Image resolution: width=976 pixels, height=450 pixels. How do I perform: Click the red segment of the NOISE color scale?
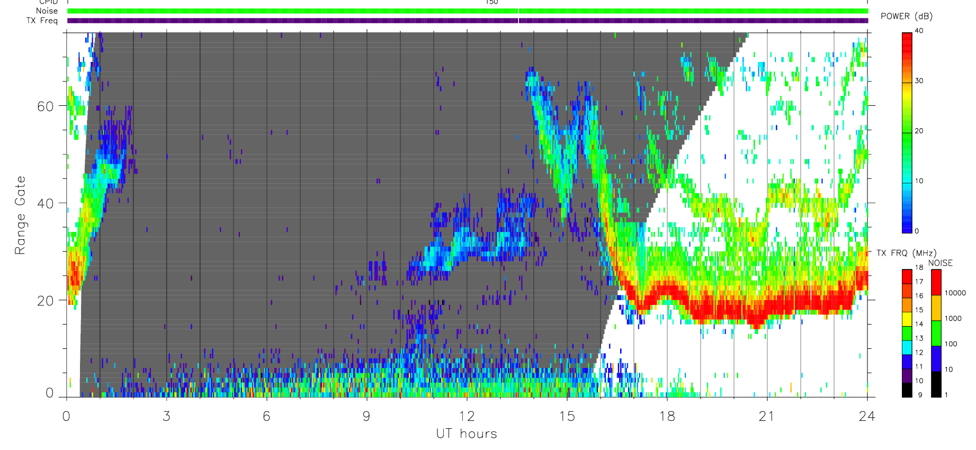click(936, 282)
